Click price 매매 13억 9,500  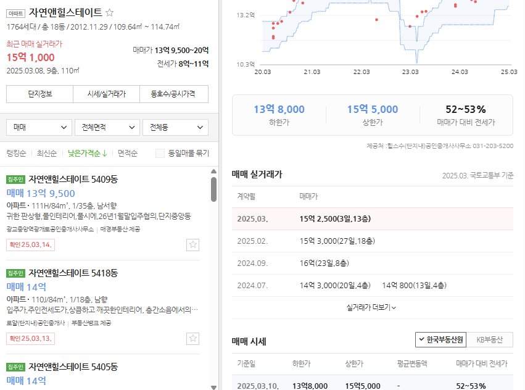(x=41, y=193)
